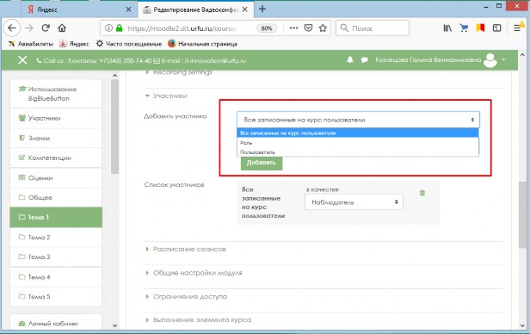Switch to the Яндекс tab
Screen dimensions: 530x334
pyautogui.click(x=80, y=9)
